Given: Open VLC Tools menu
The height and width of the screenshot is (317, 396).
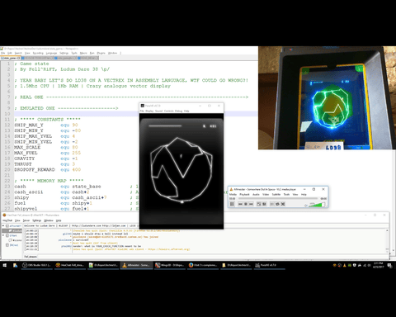Looking at the screenshot, I should click(286, 194).
